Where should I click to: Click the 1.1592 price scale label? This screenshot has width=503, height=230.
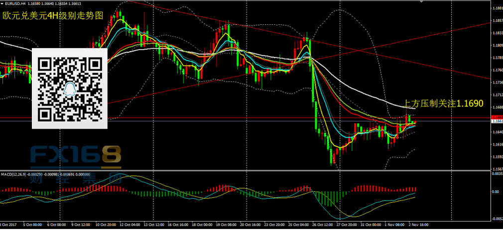pyautogui.click(x=496, y=156)
